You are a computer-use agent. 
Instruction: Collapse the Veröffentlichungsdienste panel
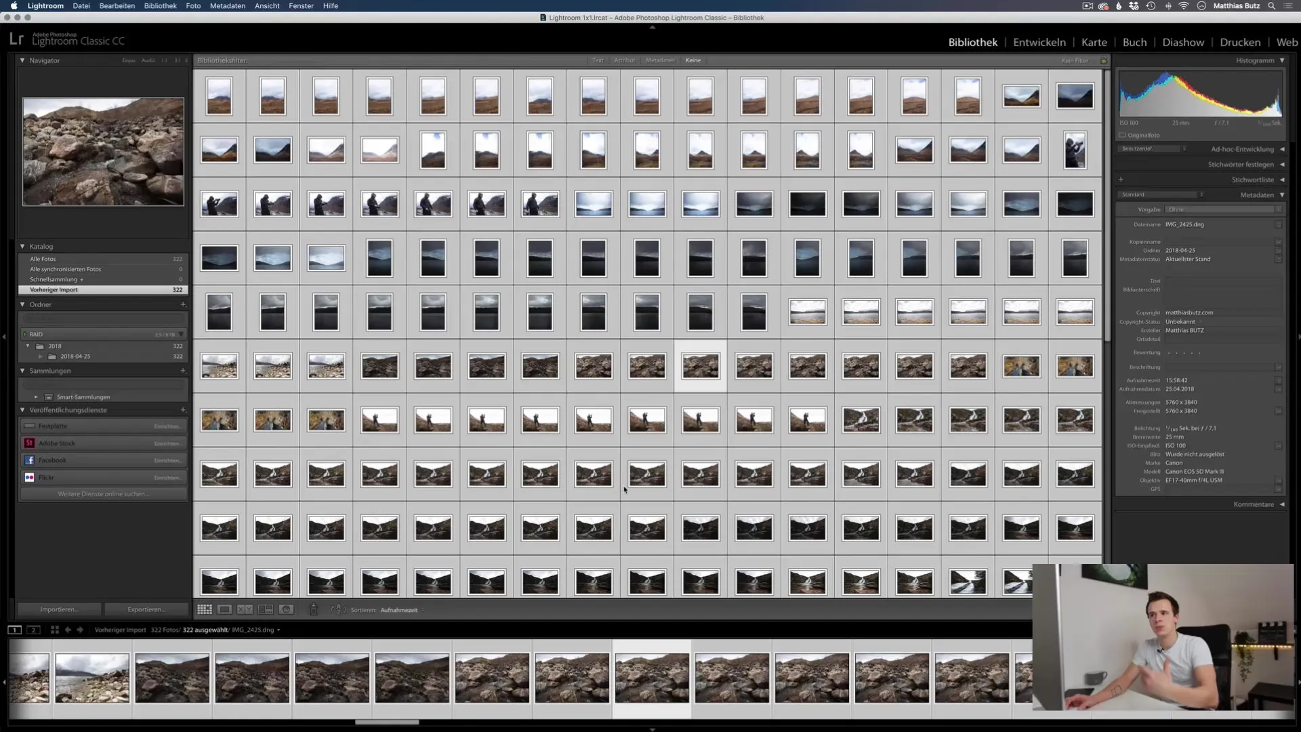pyautogui.click(x=22, y=410)
